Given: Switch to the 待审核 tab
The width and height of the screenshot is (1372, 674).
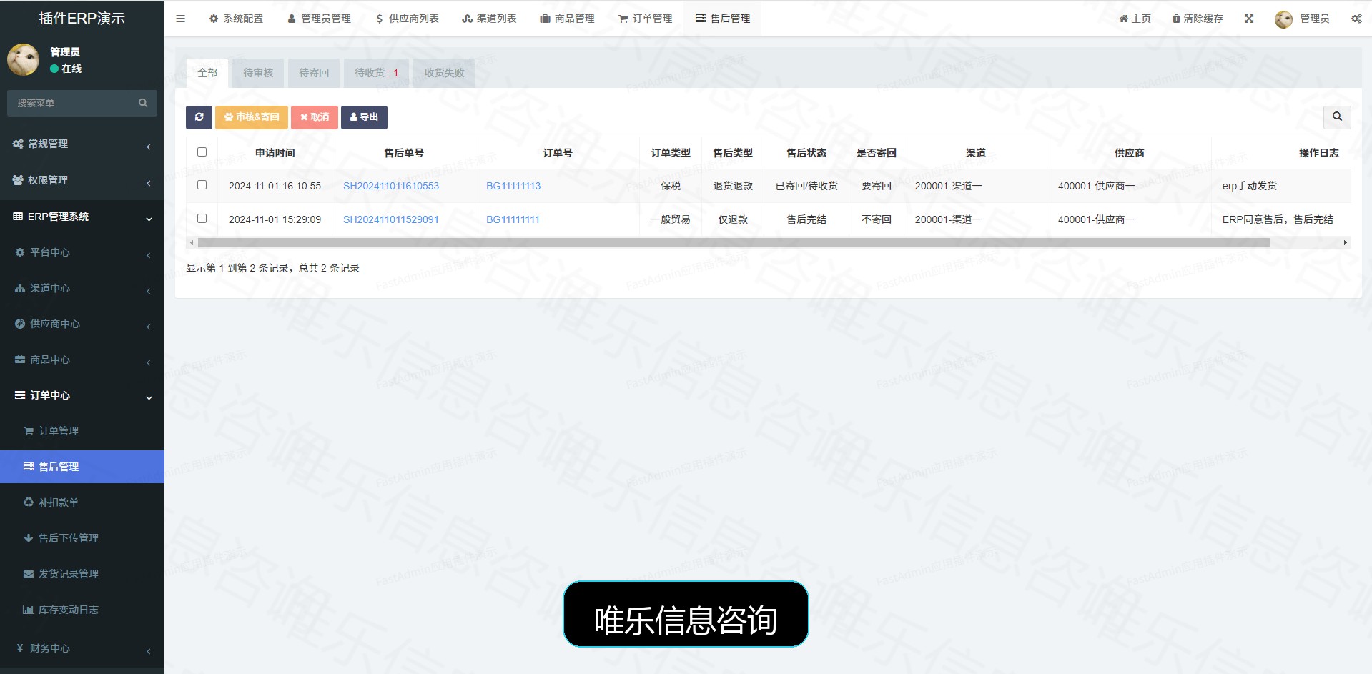Looking at the screenshot, I should pos(258,73).
